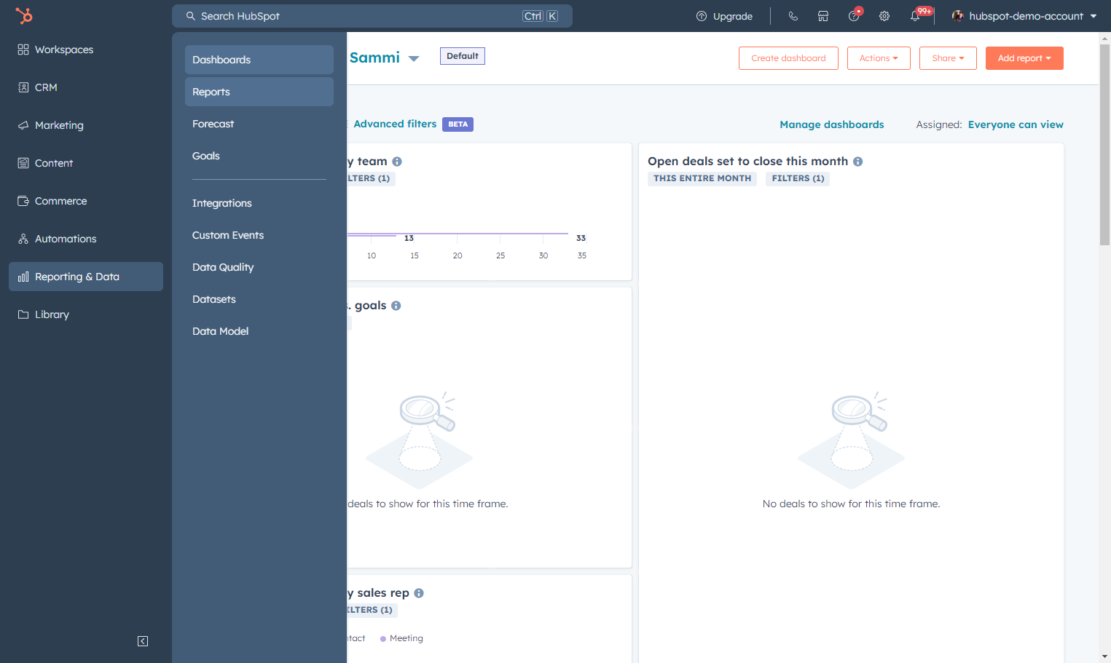The image size is (1111, 663).
Task: Open the calling phone icon
Action: pyautogui.click(x=793, y=16)
